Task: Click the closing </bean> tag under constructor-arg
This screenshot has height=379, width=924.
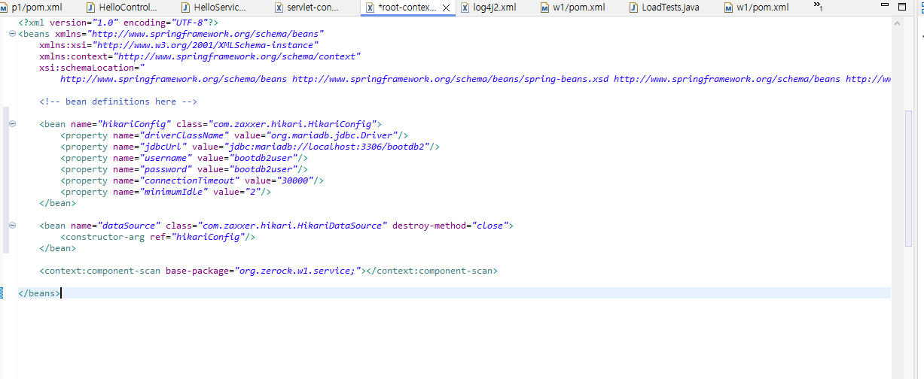Action: [57, 248]
